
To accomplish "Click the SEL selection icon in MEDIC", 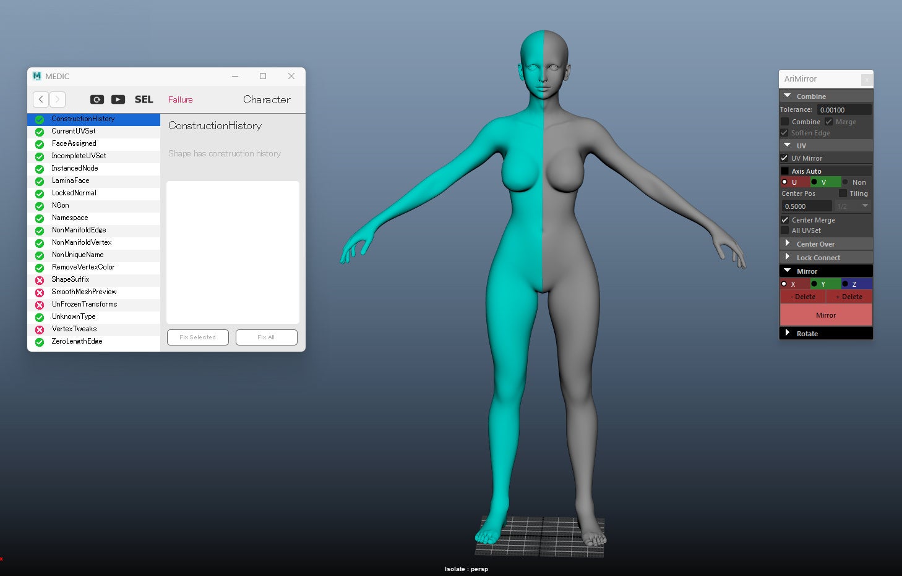I will coord(144,100).
